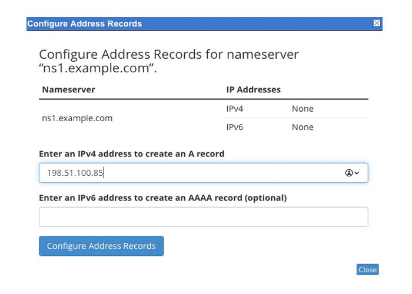The width and height of the screenshot is (412, 294).
Task: Place the cursor in the 198.51.100.85 text
Action: (75, 173)
